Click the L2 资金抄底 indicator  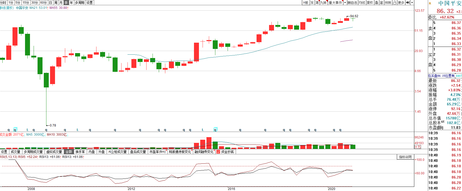coord(225,152)
